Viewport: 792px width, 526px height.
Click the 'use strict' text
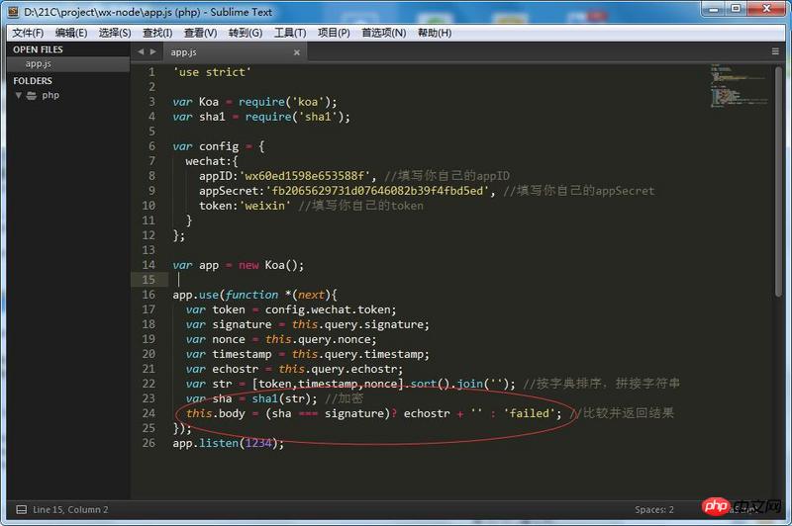click(x=211, y=72)
